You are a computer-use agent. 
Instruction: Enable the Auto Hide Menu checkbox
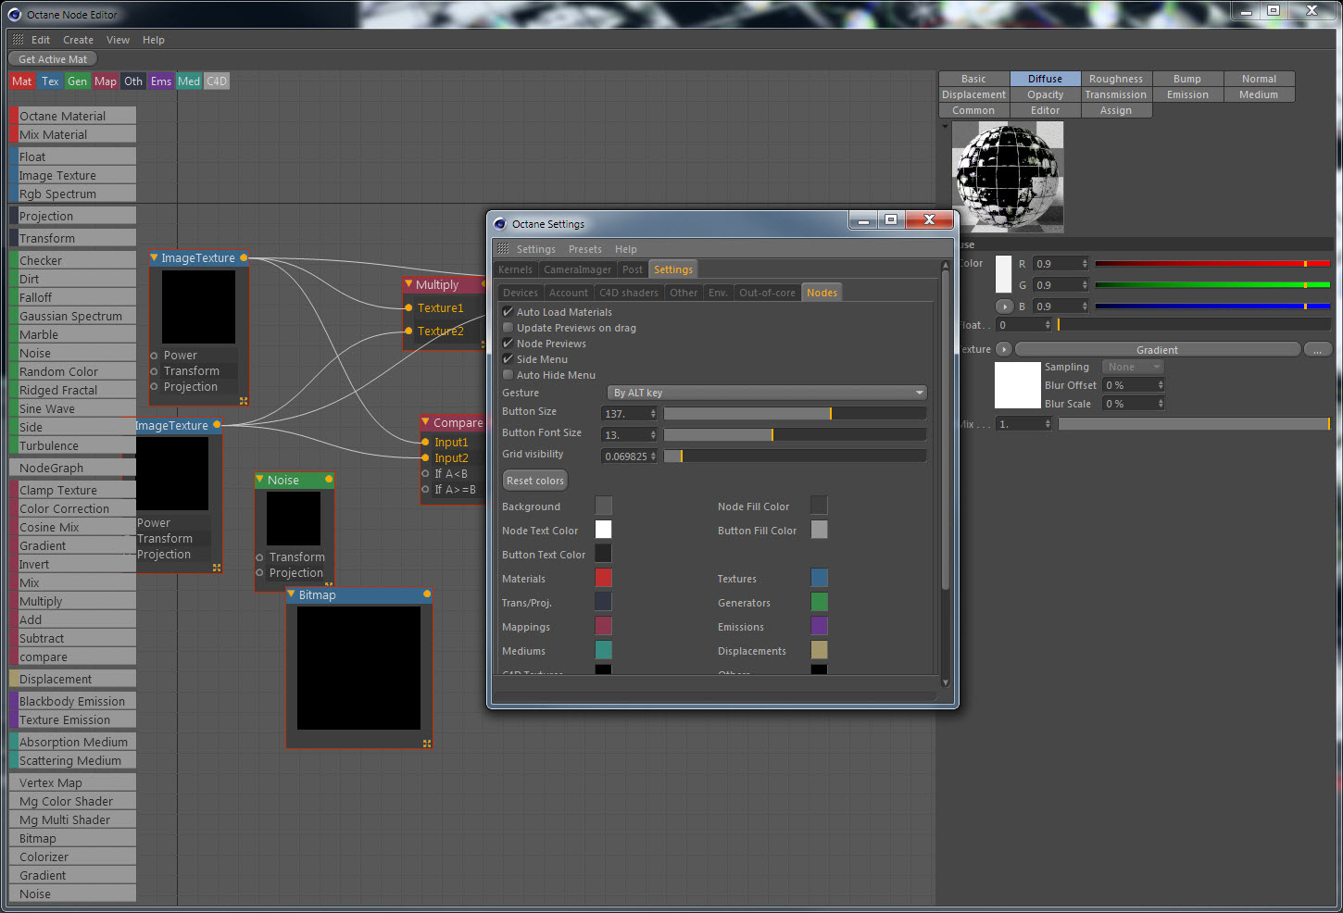(508, 375)
